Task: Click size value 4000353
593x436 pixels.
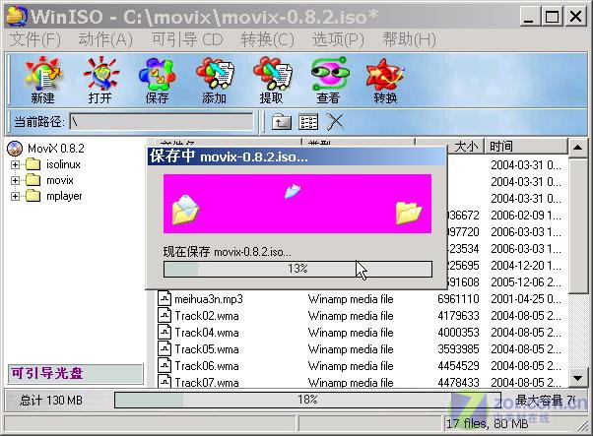Action: pos(458,333)
